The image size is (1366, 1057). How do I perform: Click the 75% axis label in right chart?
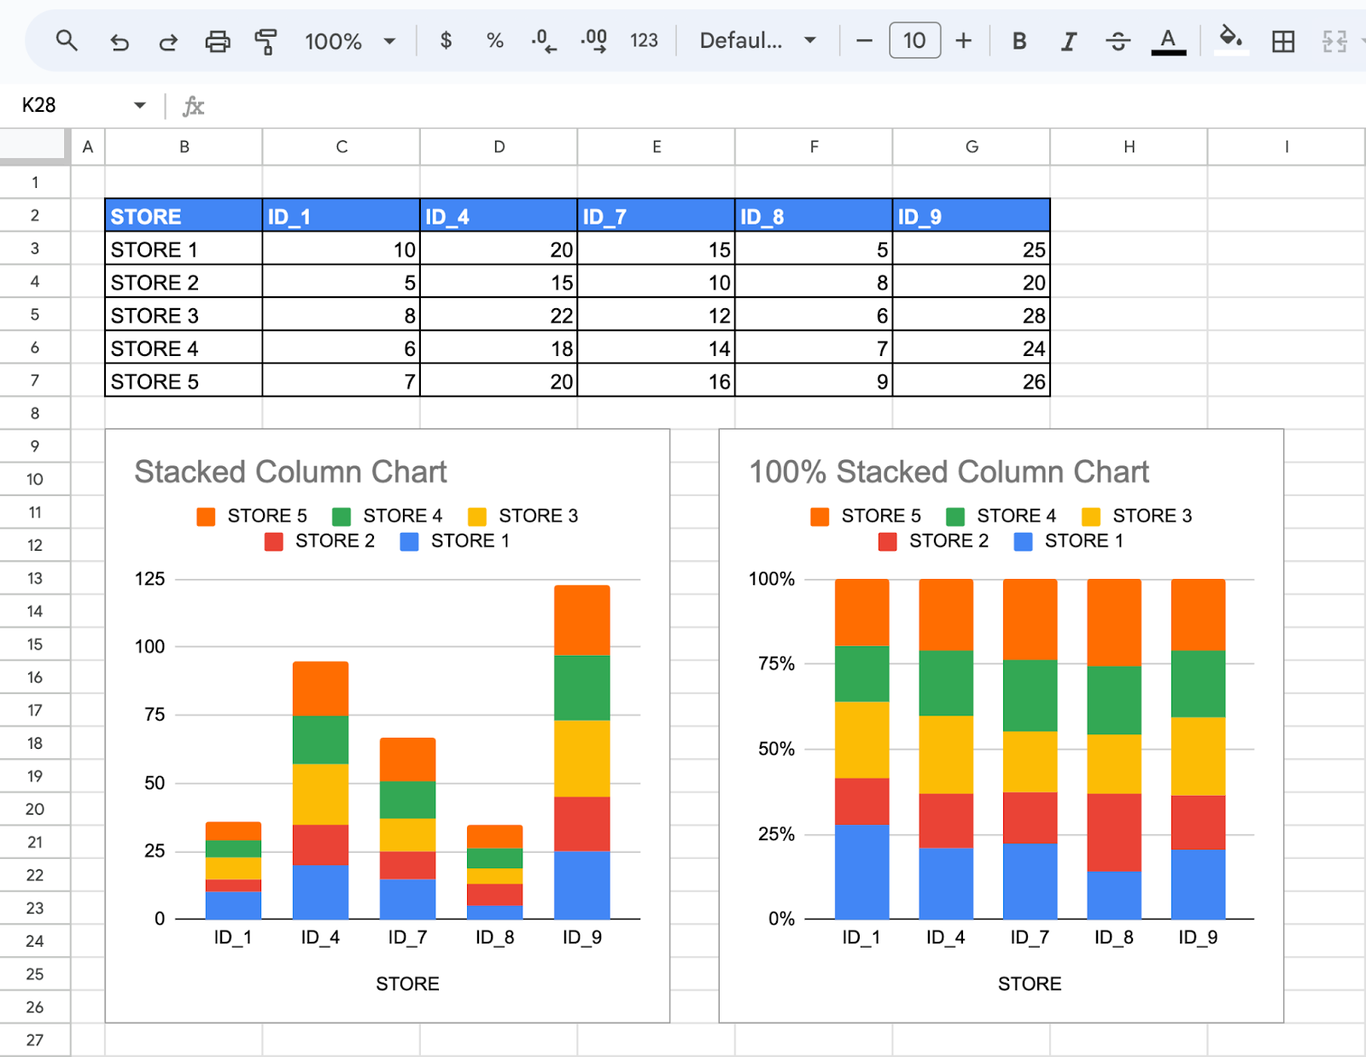pos(776,663)
